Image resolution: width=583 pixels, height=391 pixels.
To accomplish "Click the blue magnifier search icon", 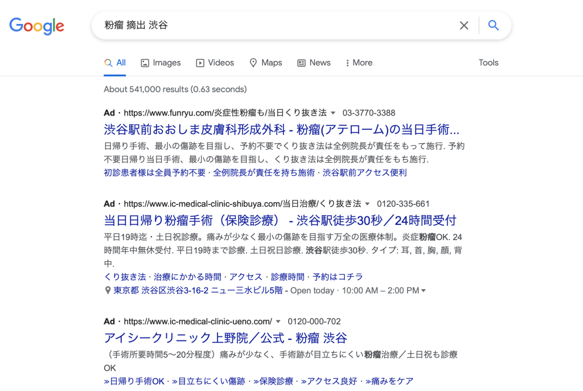I will pos(494,25).
